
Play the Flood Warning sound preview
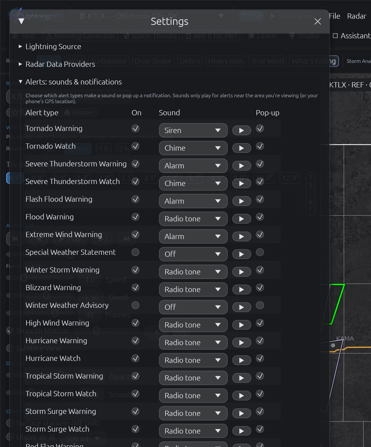(241, 219)
